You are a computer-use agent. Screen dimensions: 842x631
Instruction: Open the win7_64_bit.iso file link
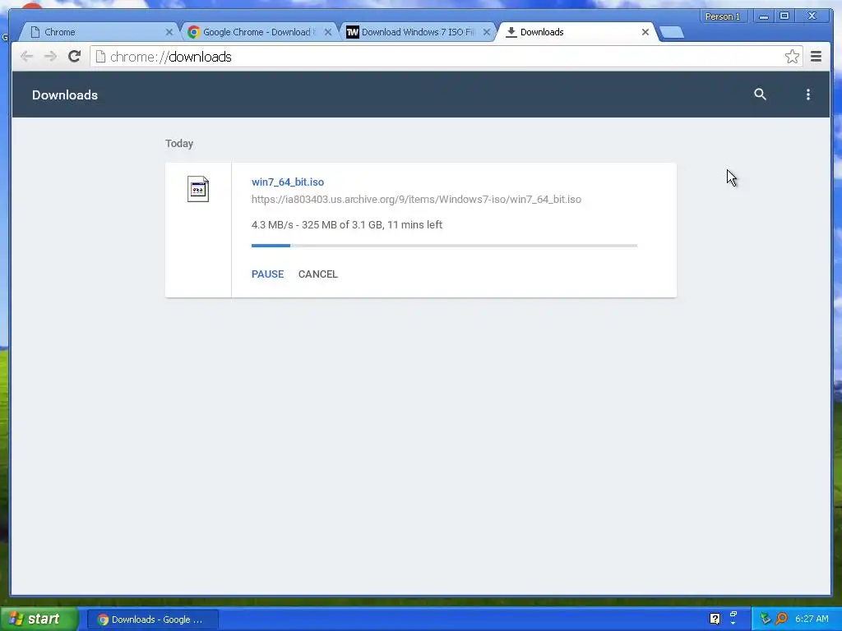[x=287, y=182]
